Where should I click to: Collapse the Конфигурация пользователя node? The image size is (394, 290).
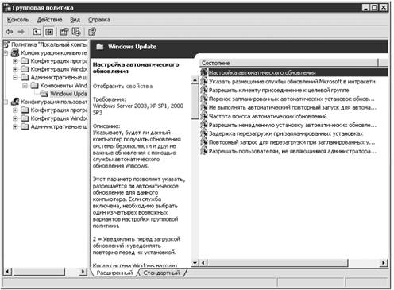(x=6, y=102)
